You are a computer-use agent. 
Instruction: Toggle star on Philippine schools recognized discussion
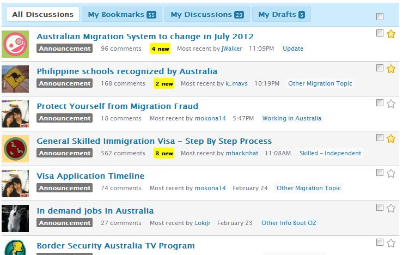coord(391,69)
